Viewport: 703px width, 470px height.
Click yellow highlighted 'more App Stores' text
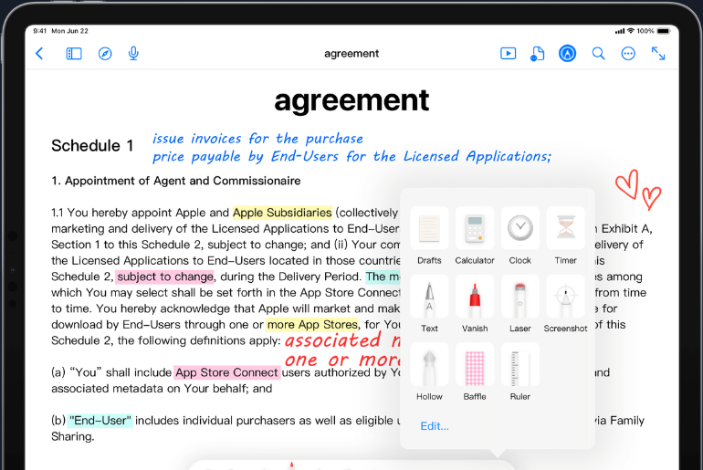(312, 324)
